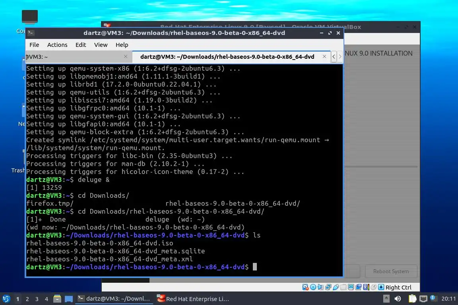458x305 pixels.
Task: Close the rhel-baseos-9.0 terminal tab
Action: [324, 56]
